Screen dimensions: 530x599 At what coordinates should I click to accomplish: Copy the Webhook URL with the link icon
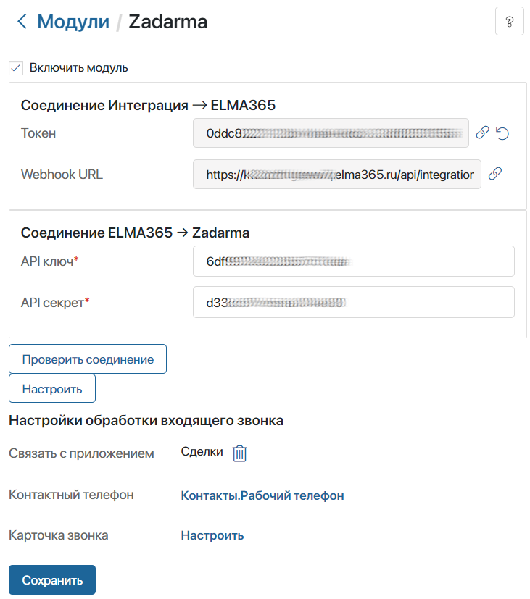[x=494, y=174]
